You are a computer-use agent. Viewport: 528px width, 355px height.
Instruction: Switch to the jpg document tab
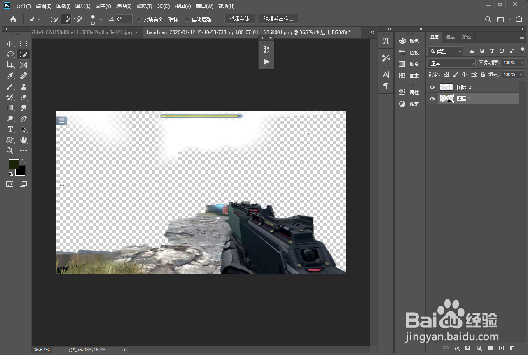[87, 32]
